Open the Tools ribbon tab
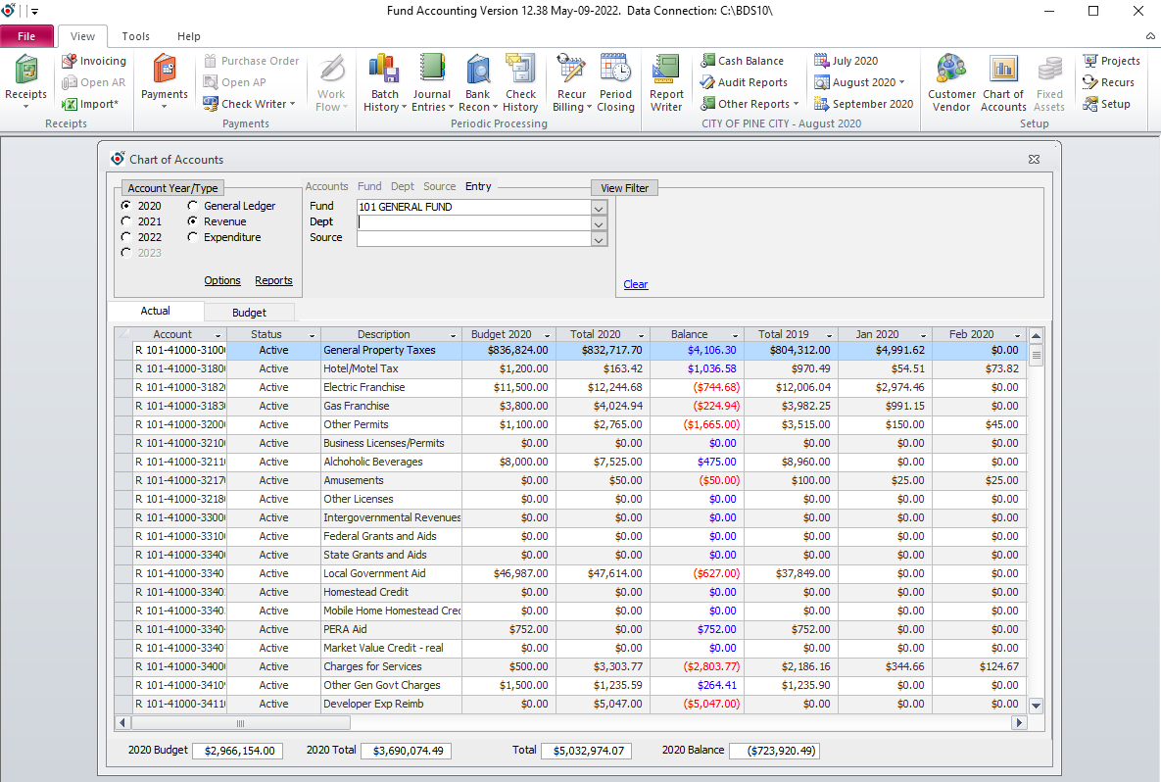Viewport: 1161px width, 782px height. 136,36
